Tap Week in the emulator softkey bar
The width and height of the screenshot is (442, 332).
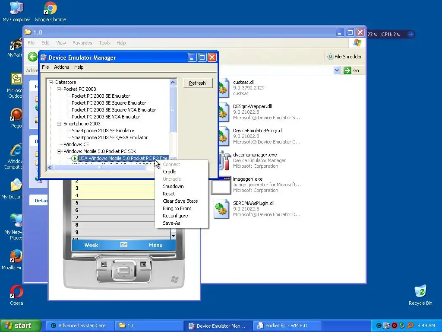[x=91, y=245]
